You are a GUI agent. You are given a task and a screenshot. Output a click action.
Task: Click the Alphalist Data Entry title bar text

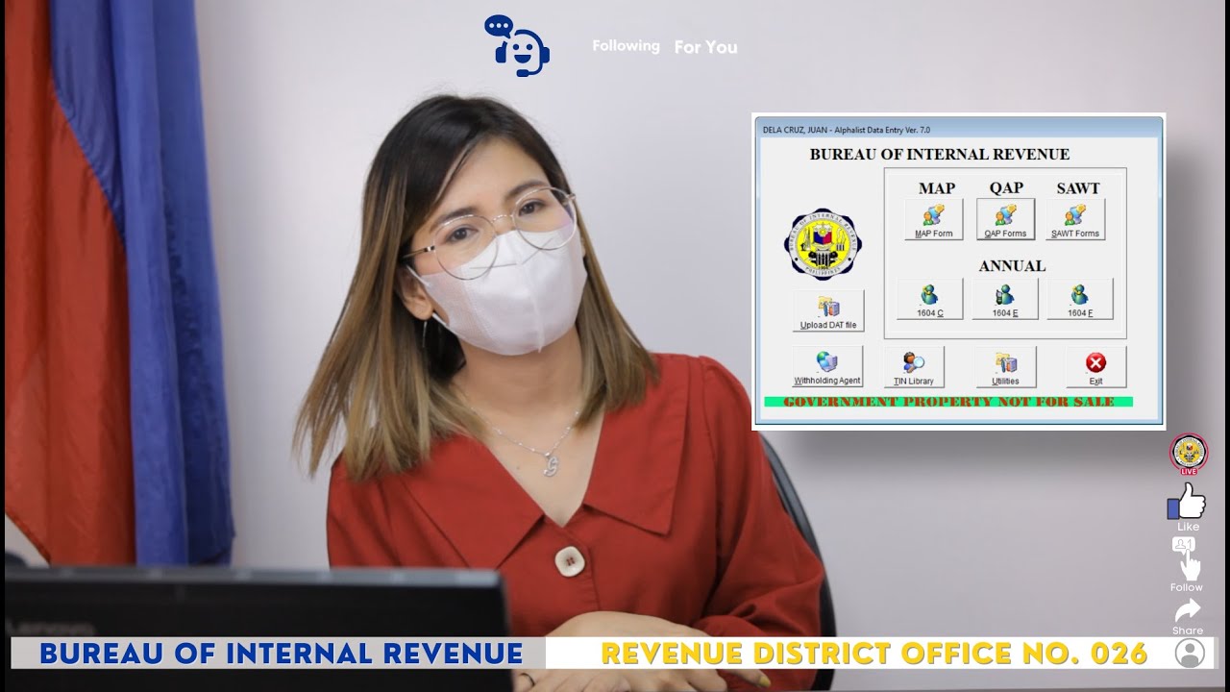click(x=846, y=130)
